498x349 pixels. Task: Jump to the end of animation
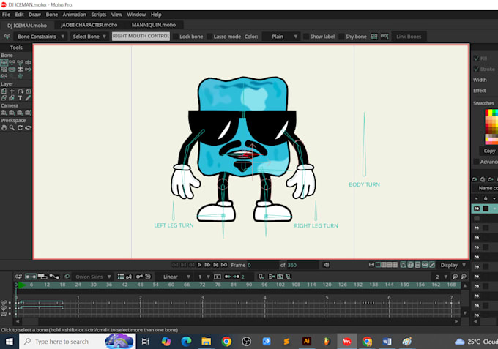pyautogui.click(x=224, y=265)
